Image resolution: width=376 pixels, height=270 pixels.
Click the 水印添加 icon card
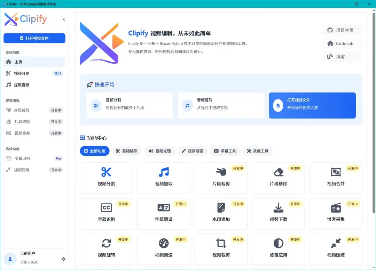point(221,213)
